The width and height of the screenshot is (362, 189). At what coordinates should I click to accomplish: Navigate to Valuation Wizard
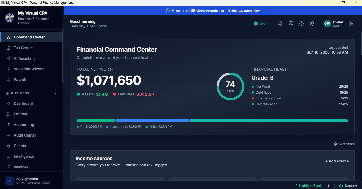[31, 69]
